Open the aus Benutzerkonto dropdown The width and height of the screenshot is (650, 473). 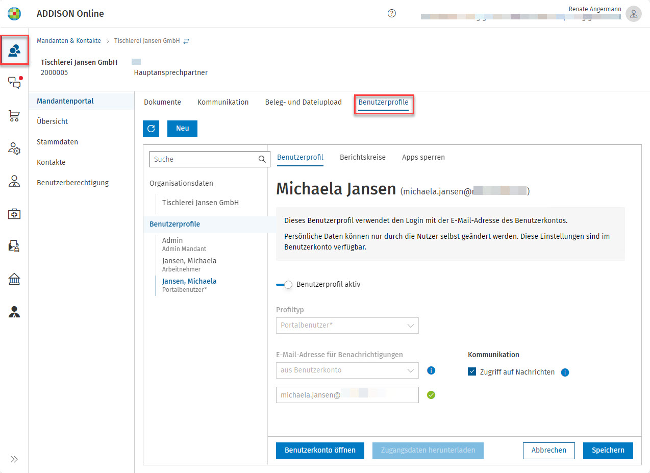(x=347, y=370)
